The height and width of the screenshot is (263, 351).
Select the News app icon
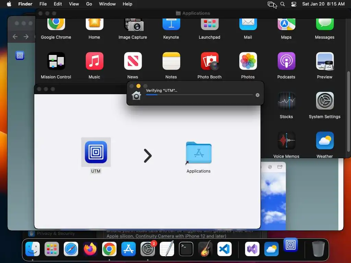point(133,61)
